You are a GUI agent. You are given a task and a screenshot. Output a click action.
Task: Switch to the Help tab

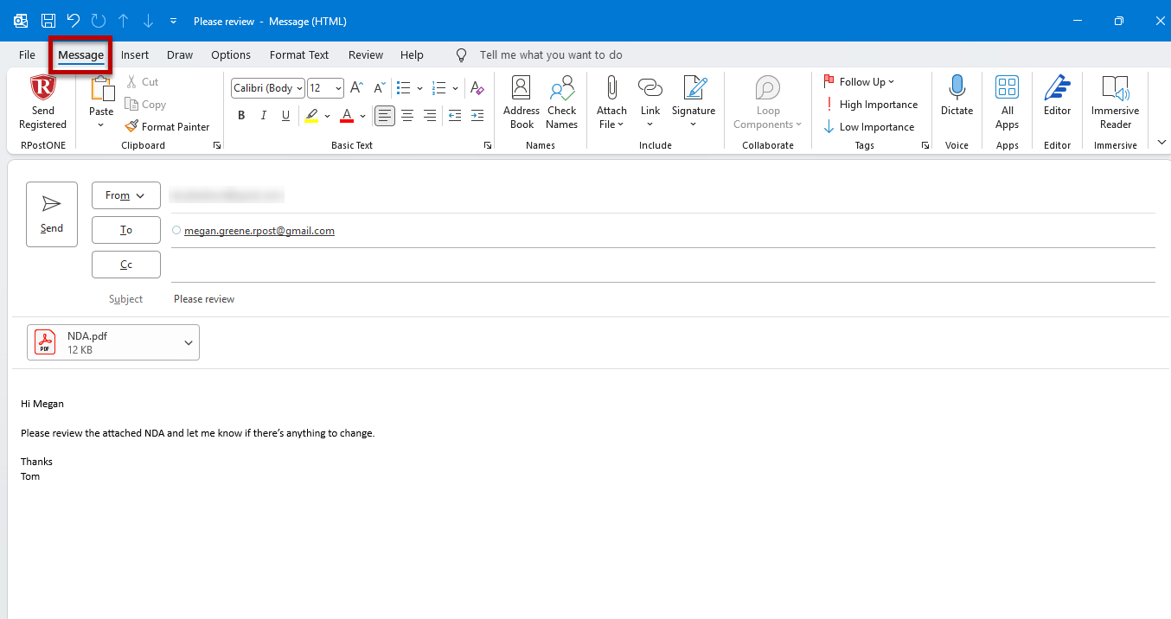[x=412, y=54]
